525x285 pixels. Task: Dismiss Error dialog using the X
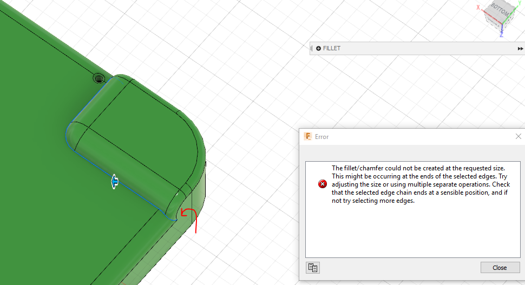tap(519, 136)
